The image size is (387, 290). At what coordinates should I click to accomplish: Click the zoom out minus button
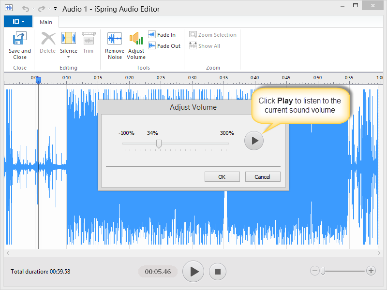click(x=315, y=271)
